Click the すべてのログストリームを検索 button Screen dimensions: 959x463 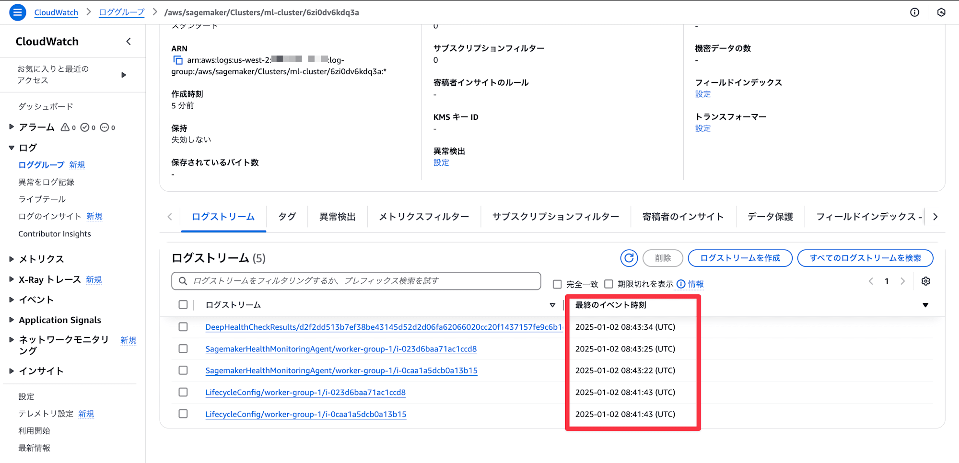coord(865,258)
